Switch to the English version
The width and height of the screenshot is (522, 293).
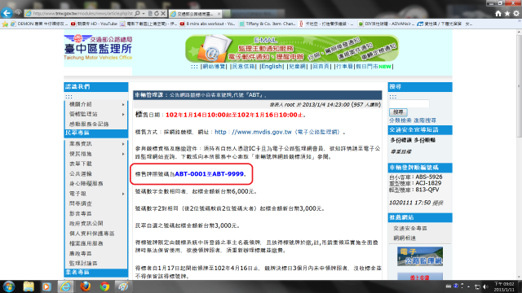click(x=272, y=67)
